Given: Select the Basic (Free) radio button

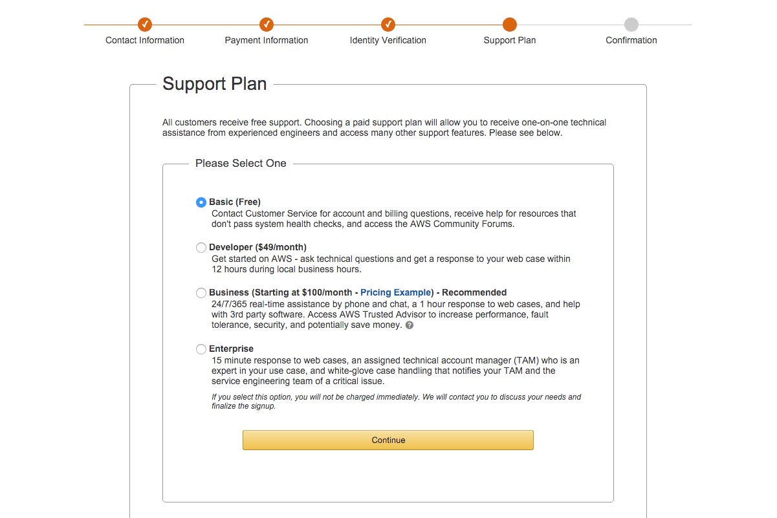Looking at the screenshot, I should point(201,202).
